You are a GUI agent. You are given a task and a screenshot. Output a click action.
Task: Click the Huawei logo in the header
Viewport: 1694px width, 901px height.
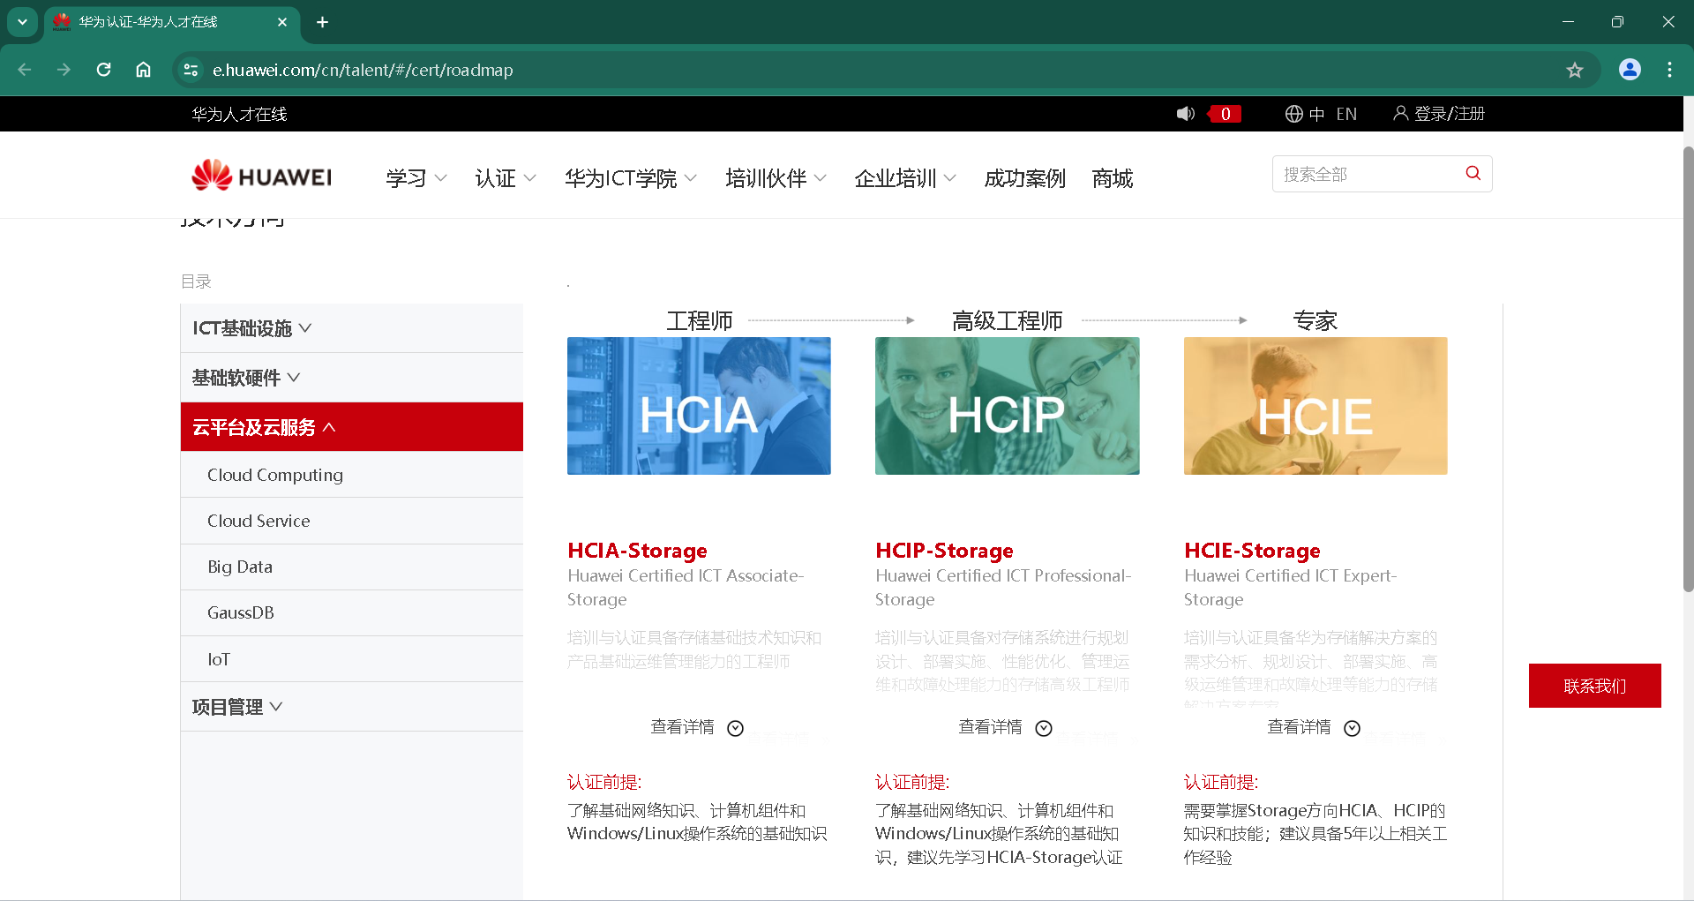click(261, 176)
